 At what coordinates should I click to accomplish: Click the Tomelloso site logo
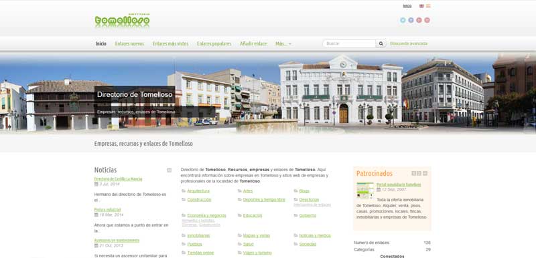[122, 21]
